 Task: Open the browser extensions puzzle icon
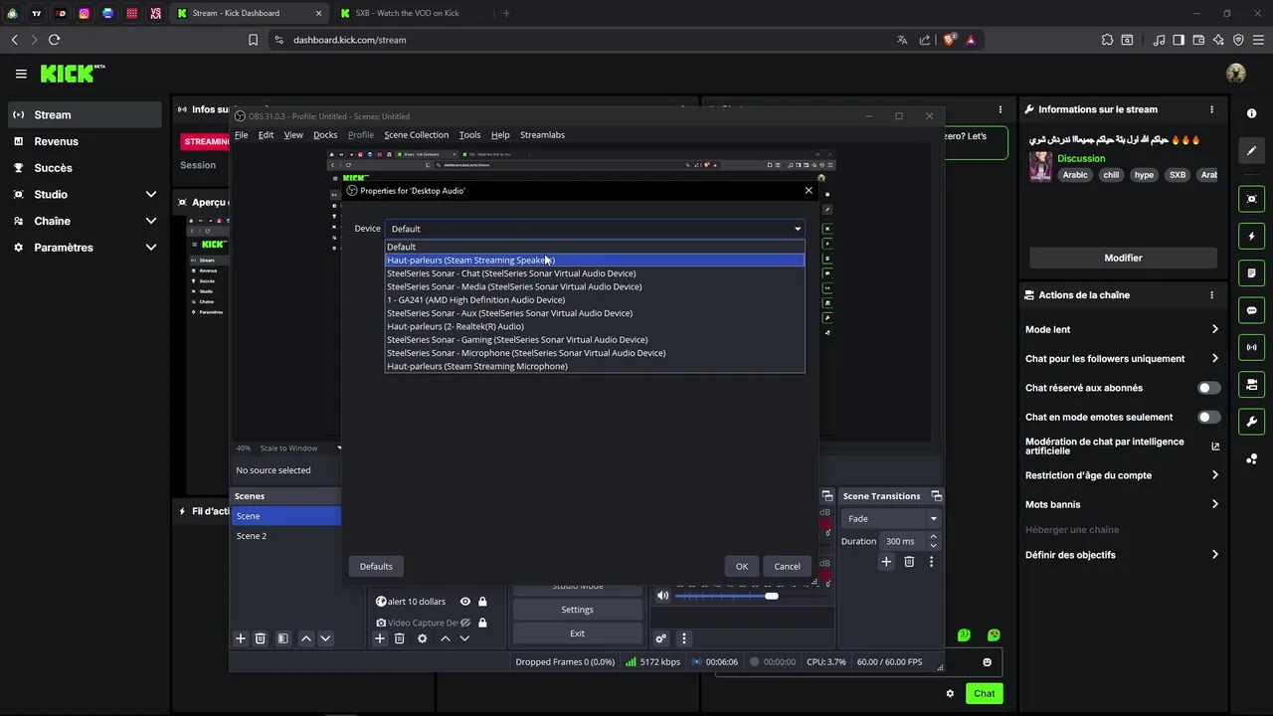tap(1107, 40)
